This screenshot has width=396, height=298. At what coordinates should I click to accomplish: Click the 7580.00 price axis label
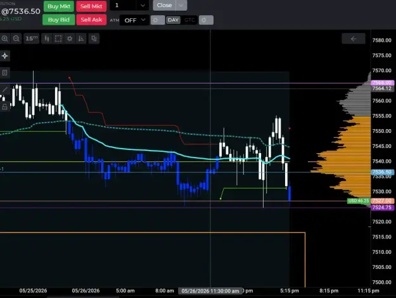382,40
